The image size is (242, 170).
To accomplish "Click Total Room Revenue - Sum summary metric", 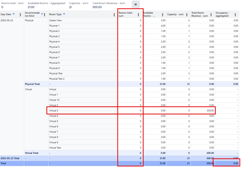I will [109, 3].
